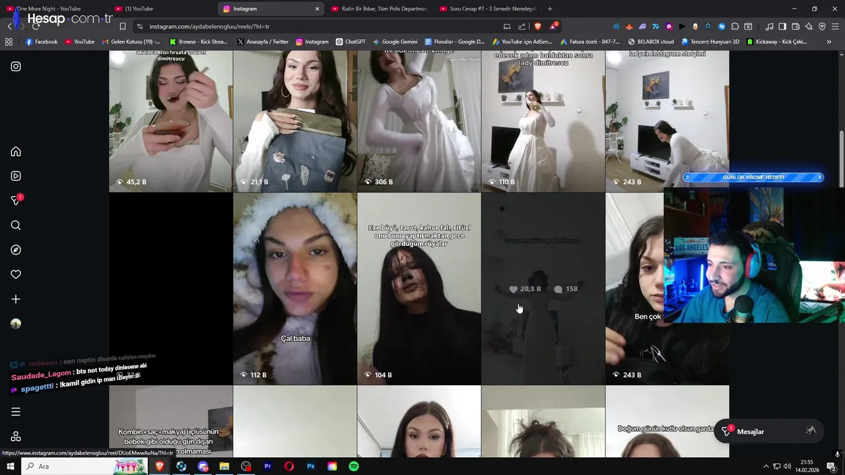Open the hovered reel showing 20,3 B likes
The image size is (845, 475).
point(543,289)
